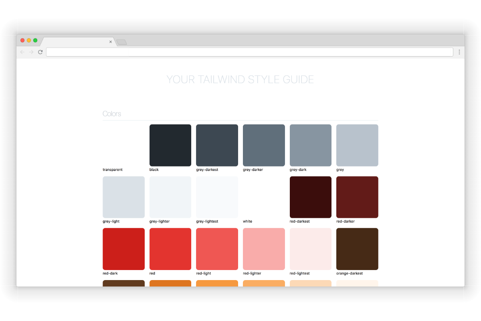Image resolution: width=481 pixels, height=321 pixels.
Task: Click the forward navigation arrow
Action: [31, 52]
